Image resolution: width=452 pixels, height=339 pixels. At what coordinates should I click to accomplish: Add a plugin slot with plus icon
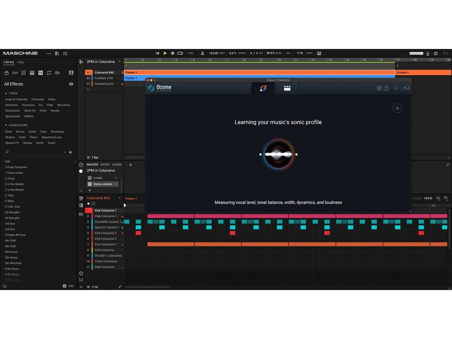tap(90, 190)
